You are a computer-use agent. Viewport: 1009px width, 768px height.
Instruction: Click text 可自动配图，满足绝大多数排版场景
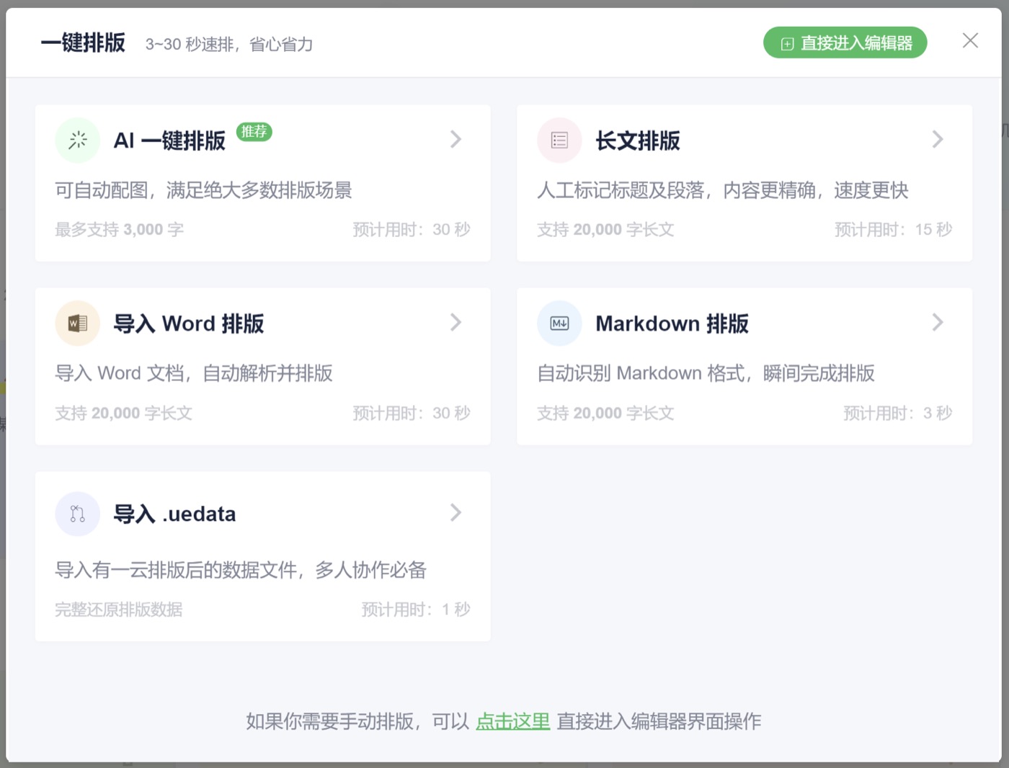pos(203,190)
